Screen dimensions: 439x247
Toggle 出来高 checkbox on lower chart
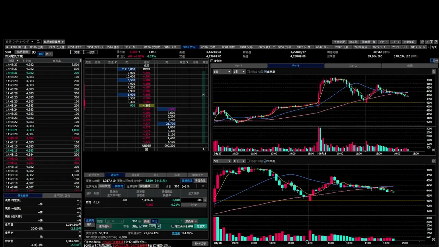point(265,161)
